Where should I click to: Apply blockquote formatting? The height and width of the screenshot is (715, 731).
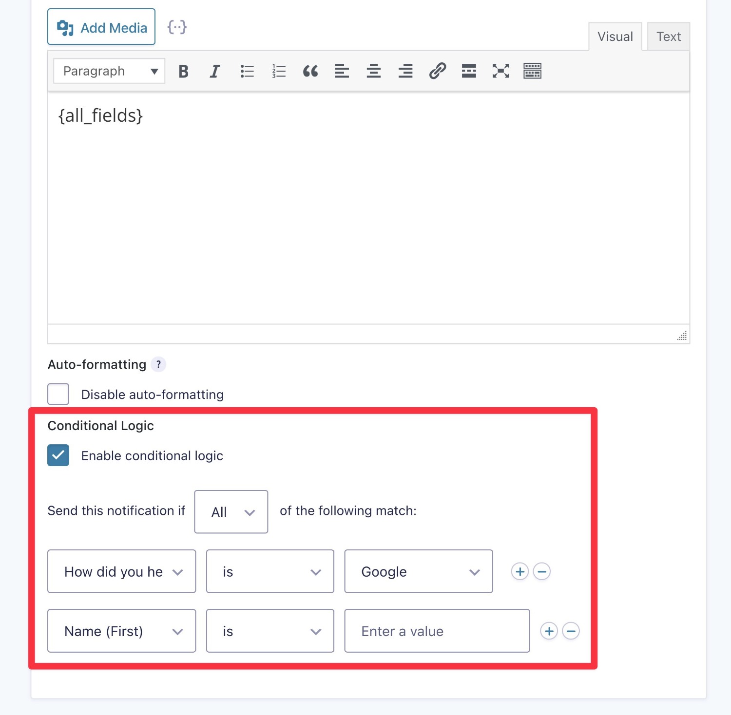click(310, 71)
